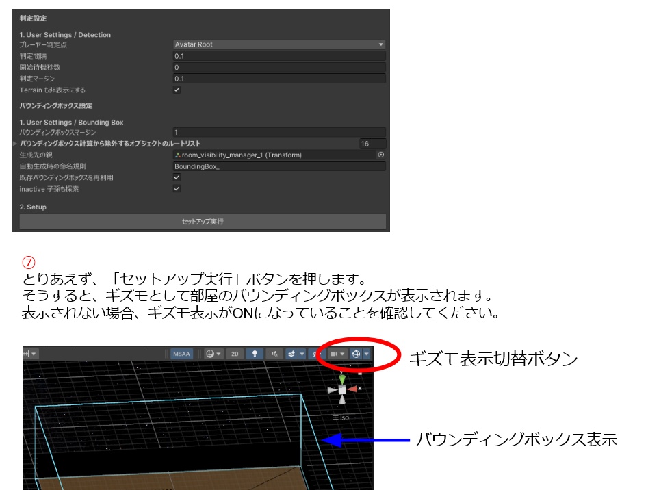Click the object picker circle for 生成先の親
The height and width of the screenshot is (490, 648).
pyautogui.click(x=383, y=155)
